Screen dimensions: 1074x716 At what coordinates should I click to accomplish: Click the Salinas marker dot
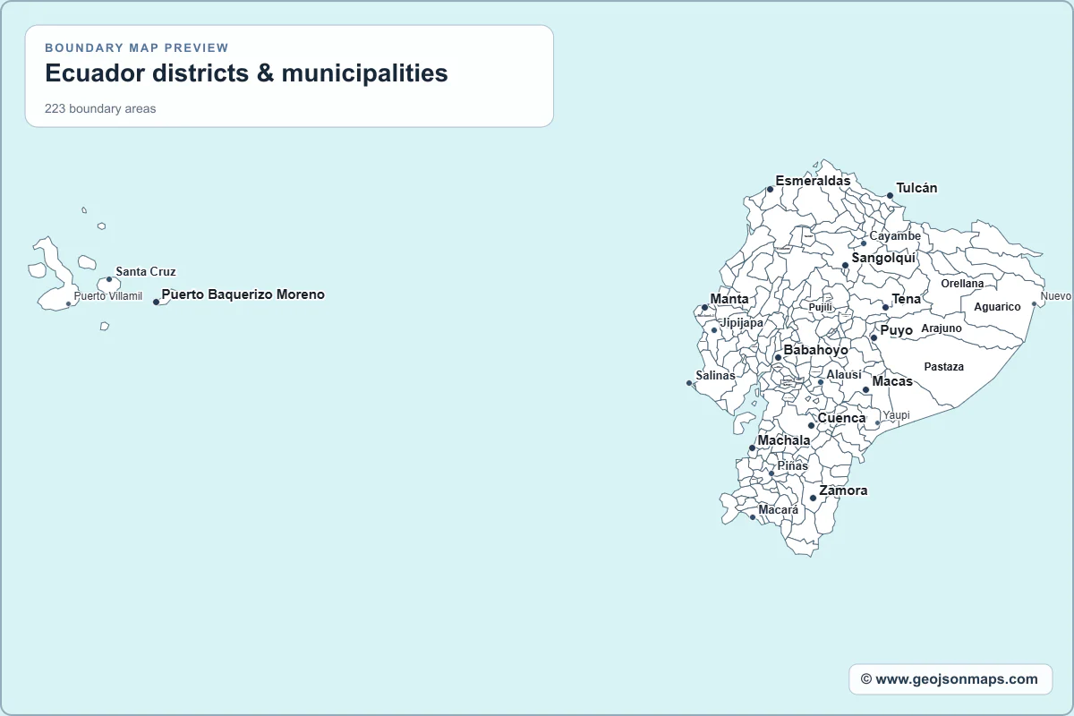coord(689,383)
